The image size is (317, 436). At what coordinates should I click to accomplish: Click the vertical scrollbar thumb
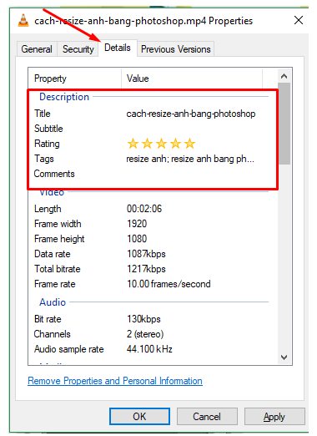tap(284, 124)
